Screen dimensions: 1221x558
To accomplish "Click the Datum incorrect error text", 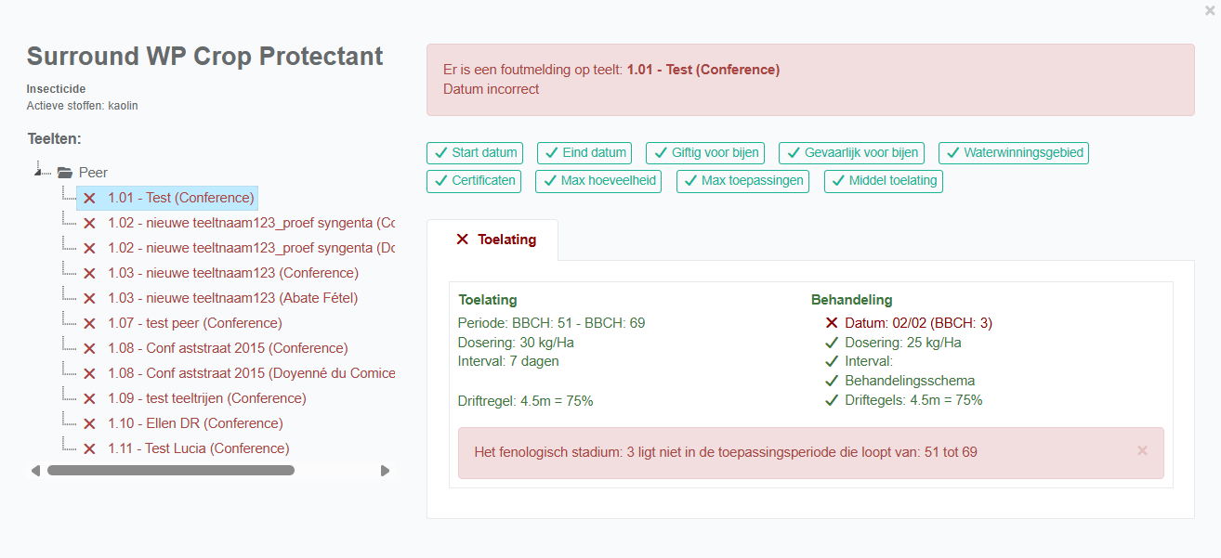I will 491,89.
